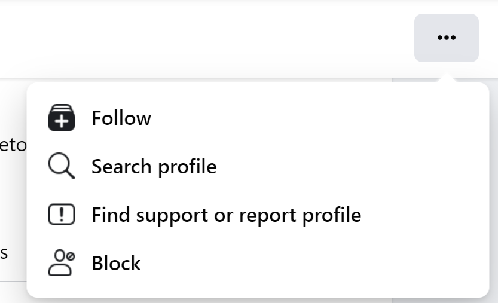Viewport: 498px width, 303px height.
Task: Choose the Block menu entry
Action: (x=258, y=263)
